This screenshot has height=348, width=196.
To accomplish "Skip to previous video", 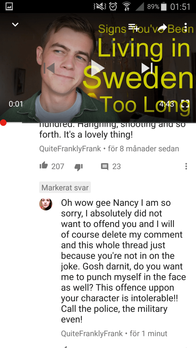I will coord(49,68).
